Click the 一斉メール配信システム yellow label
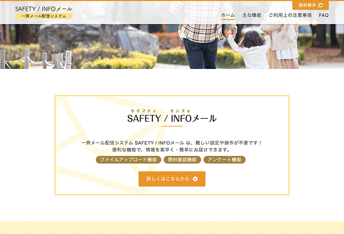The height and width of the screenshot is (234, 344). click(44, 16)
